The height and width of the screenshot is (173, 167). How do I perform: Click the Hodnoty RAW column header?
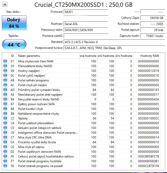(x=147, y=56)
